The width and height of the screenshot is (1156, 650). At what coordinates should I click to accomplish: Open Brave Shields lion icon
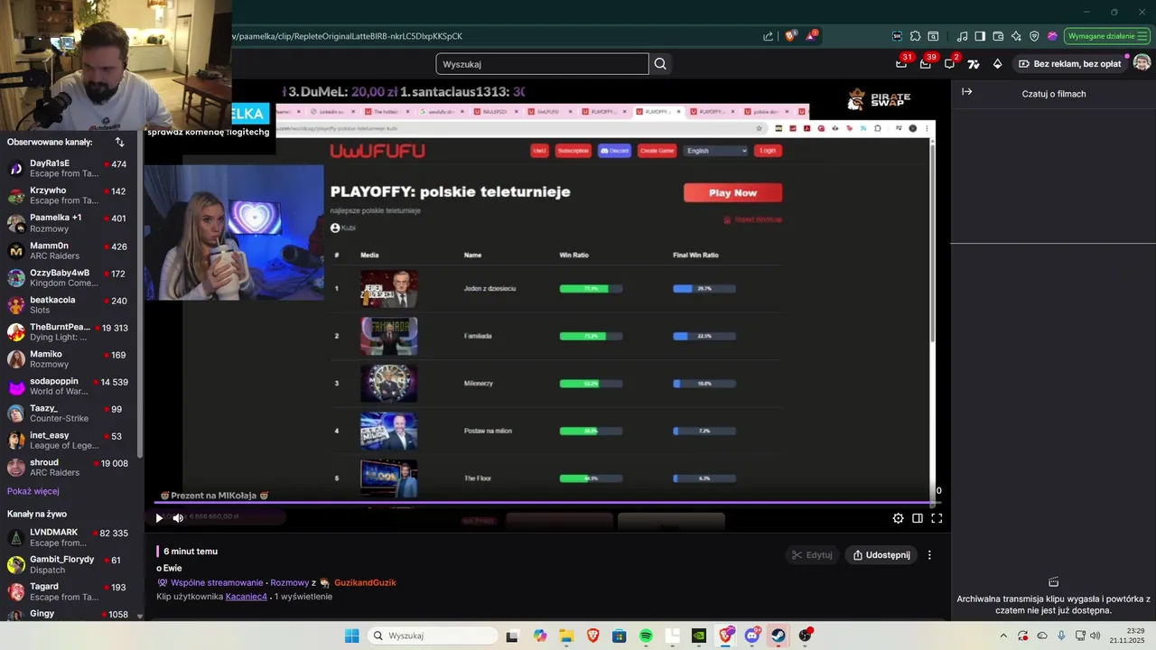coord(791,36)
